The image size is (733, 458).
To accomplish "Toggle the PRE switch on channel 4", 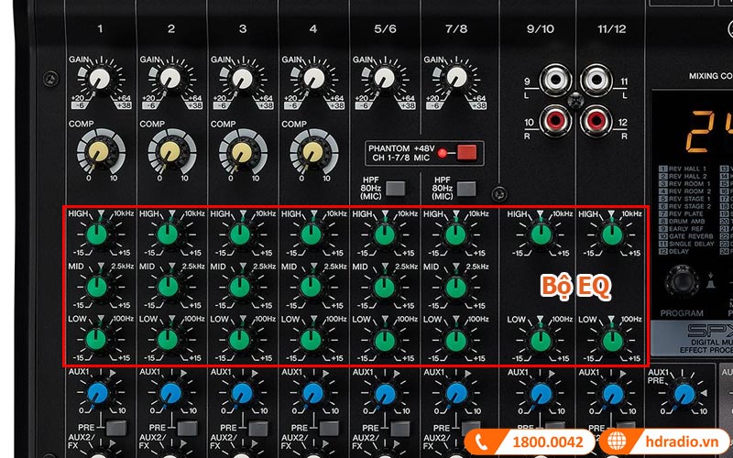I will point(329,428).
